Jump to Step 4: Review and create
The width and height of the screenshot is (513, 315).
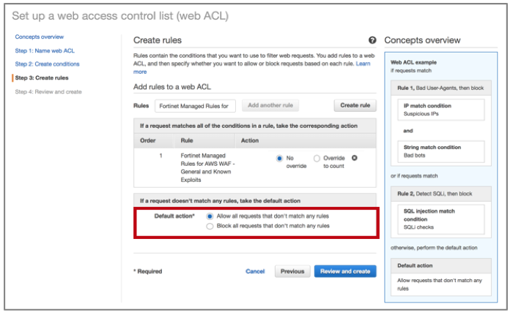(48, 91)
